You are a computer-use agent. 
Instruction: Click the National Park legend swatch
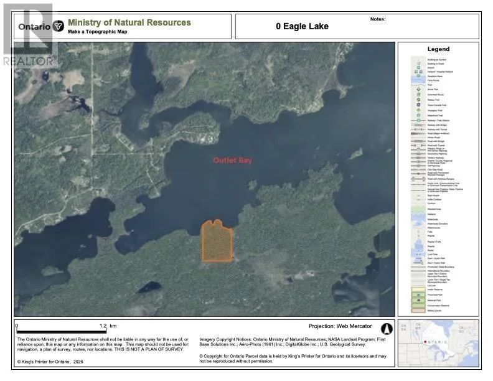pyautogui.click(x=418, y=300)
